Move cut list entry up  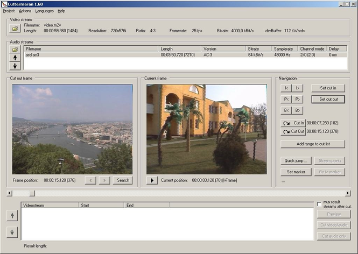click(13, 215)
